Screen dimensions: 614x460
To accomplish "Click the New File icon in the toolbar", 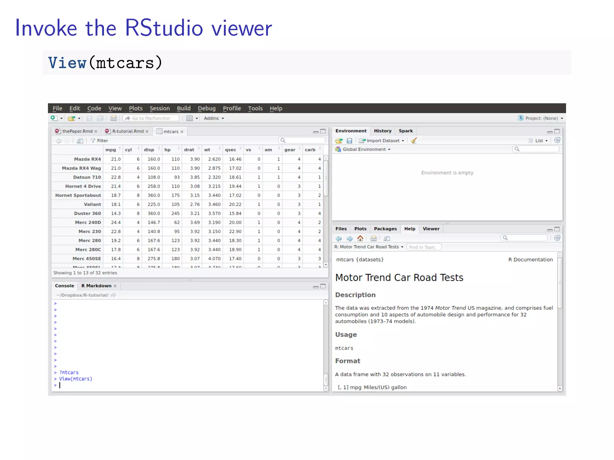I will click(54, 118).
